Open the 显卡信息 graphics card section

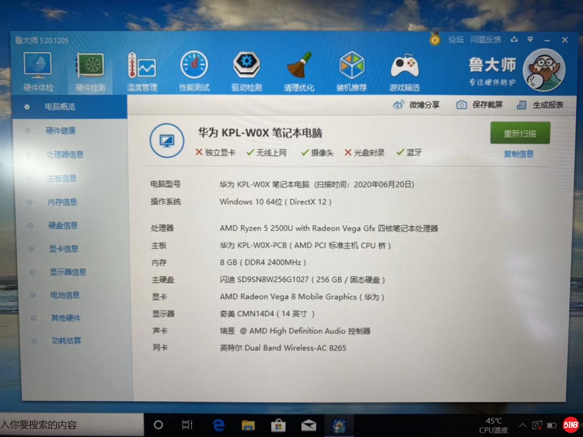coord(64,249)
